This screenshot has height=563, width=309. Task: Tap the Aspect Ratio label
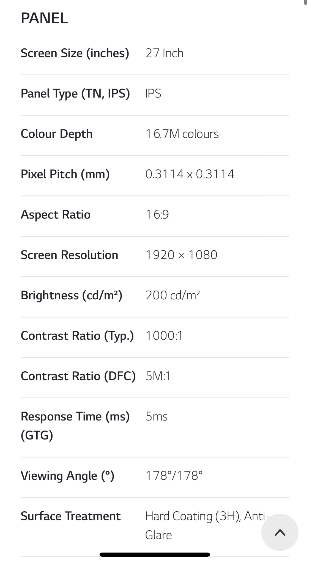[x=56, y=214]
